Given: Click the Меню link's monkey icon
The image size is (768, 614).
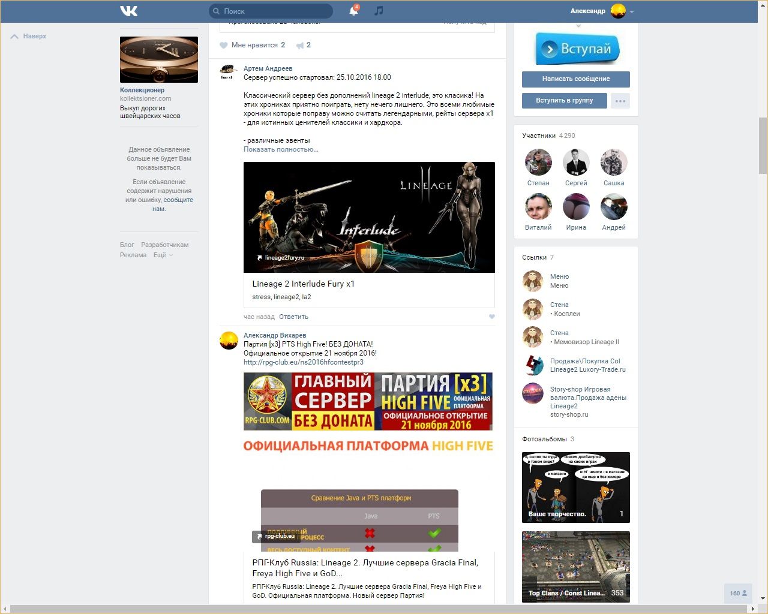Looking at the screenshot, I should point(533,281).
